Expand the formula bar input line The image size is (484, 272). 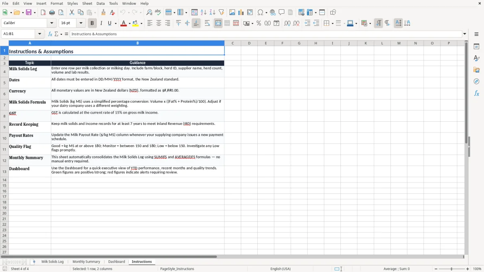click(x=465, y=34)
